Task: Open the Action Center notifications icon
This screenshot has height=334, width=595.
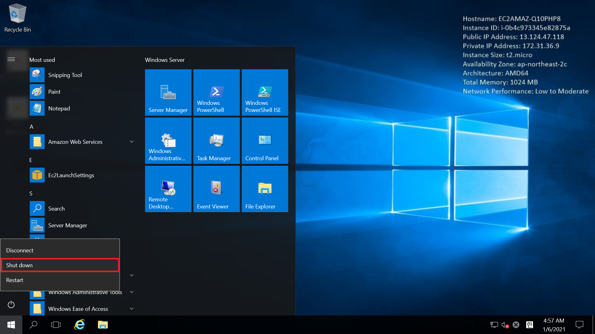Action: 580,325
